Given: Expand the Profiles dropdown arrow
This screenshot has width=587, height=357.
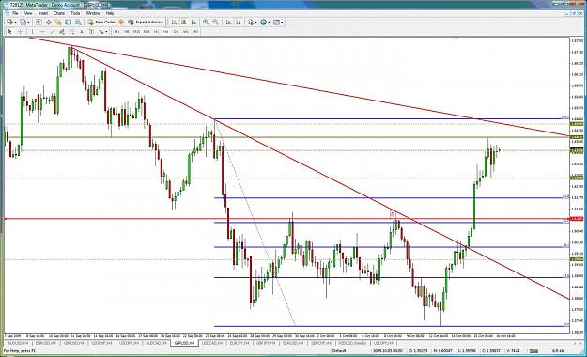Looking at the screenshot, I should (28, 23).
